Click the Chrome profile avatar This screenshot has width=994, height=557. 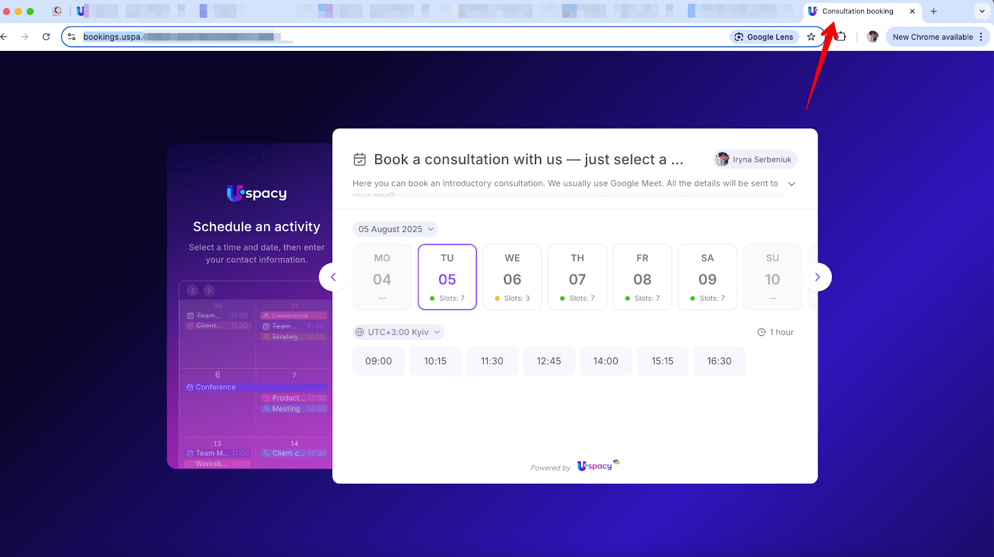tap(872, 37)
